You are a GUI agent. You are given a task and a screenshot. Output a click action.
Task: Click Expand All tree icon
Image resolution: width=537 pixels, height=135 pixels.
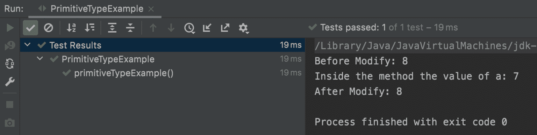(112, 28)
